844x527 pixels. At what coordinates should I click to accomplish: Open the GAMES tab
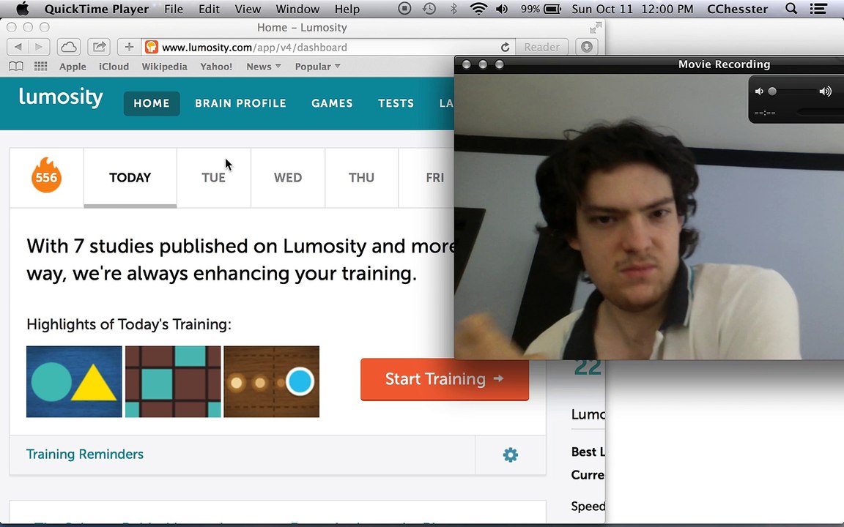click(x=332, y=103)
